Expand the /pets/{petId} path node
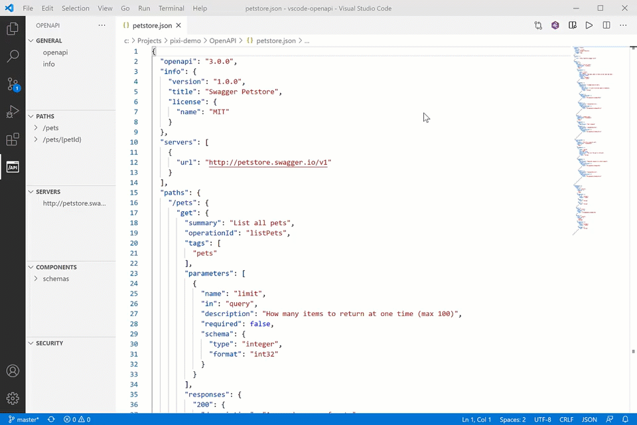 [36, 139]
